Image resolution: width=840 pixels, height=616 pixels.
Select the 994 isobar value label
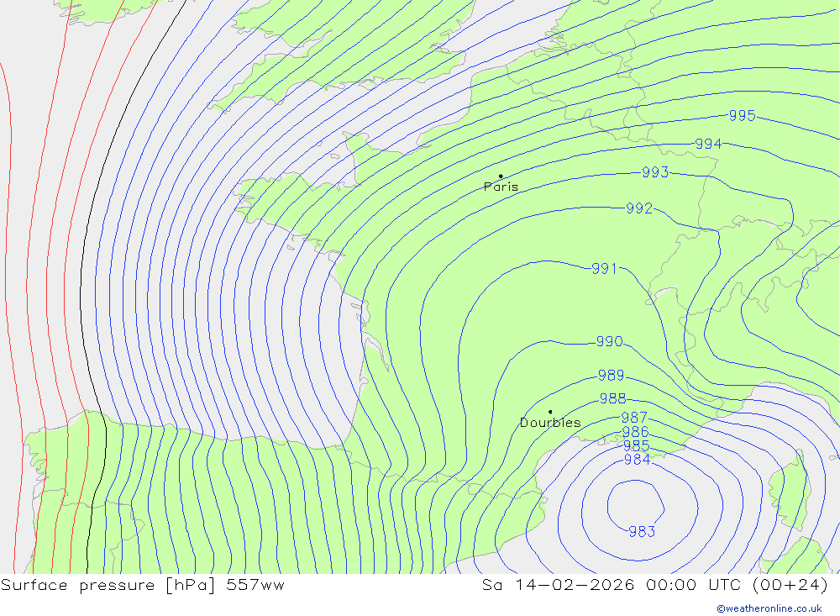pos(708,144)
